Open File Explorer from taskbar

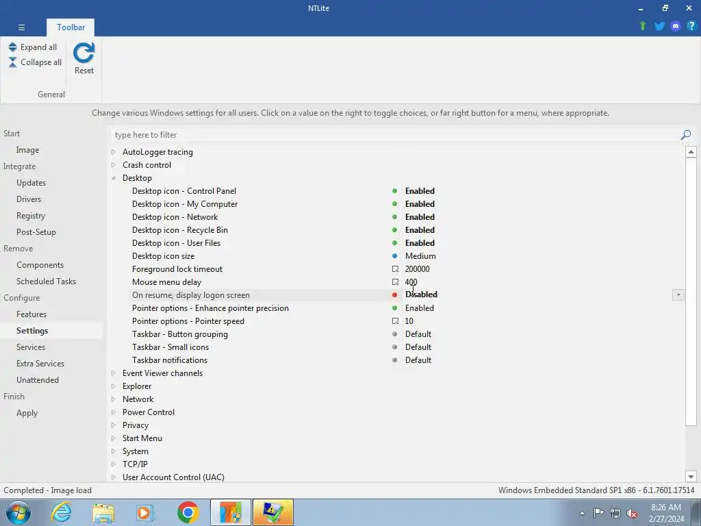pyautogui.click(x=103, y=512)
